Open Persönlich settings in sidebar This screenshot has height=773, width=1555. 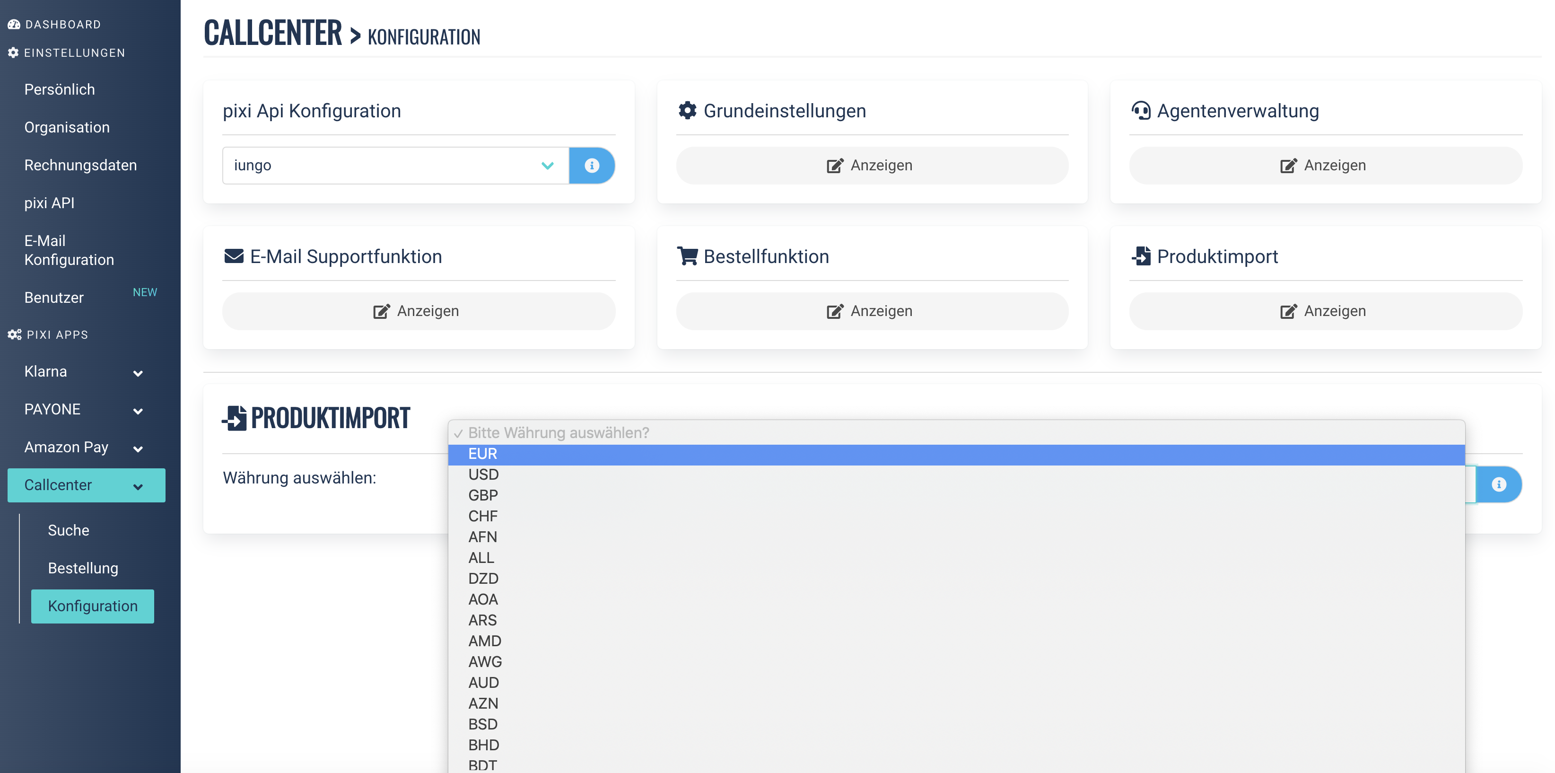pyautogui.click(x=60, y=89)
